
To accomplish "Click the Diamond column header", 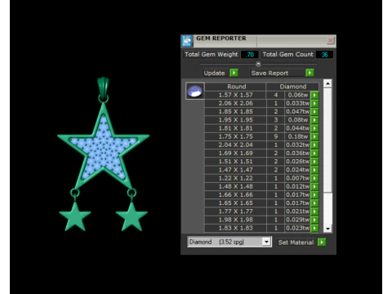I will coord(292,87).
